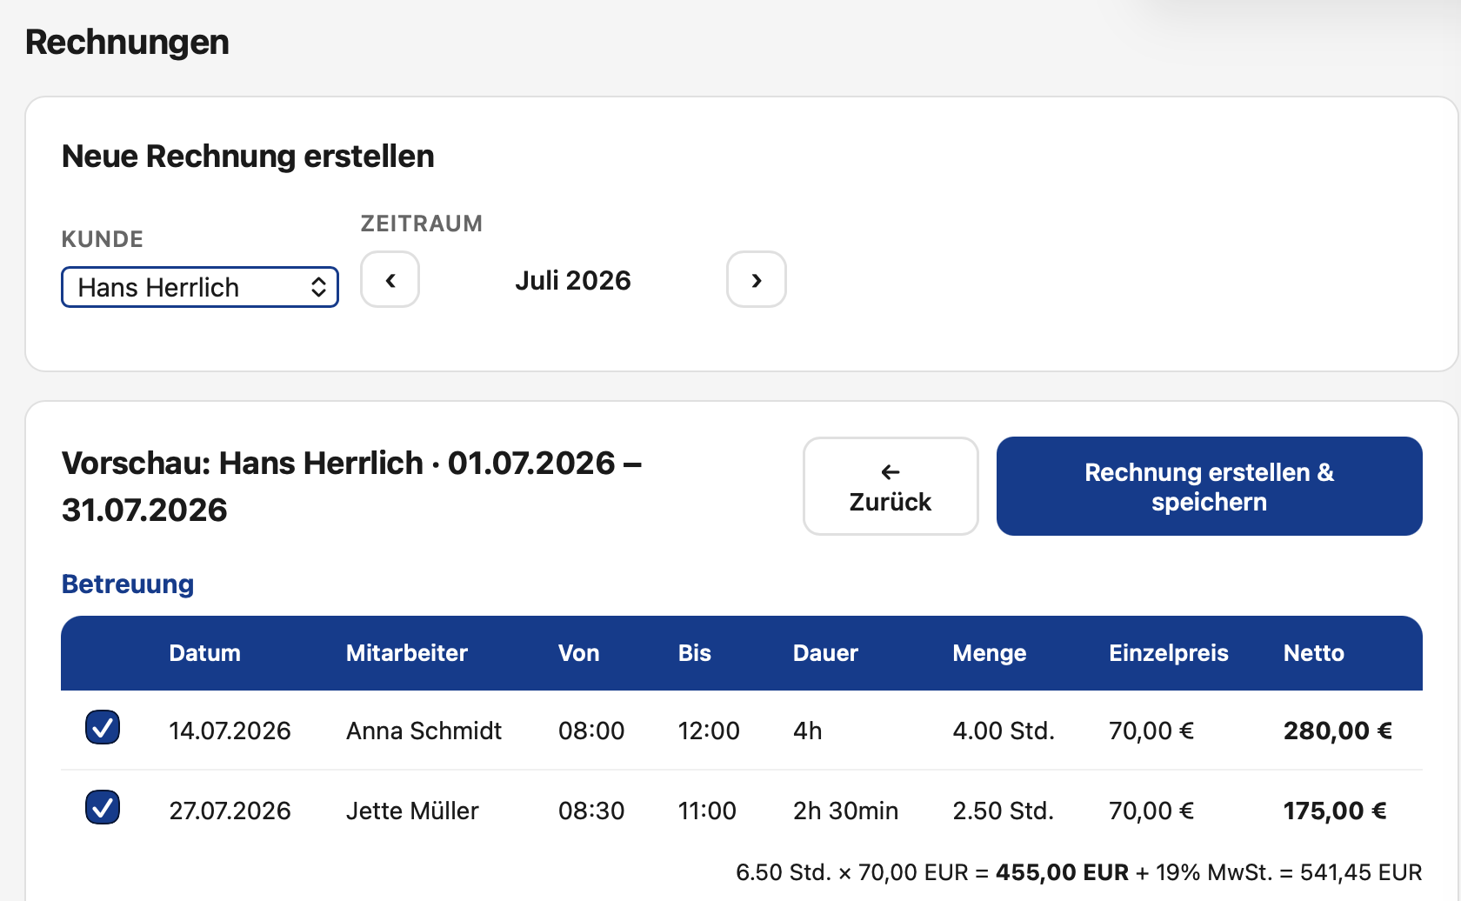Go to the next month
The image size is (1461, 901).
(757, 279)
